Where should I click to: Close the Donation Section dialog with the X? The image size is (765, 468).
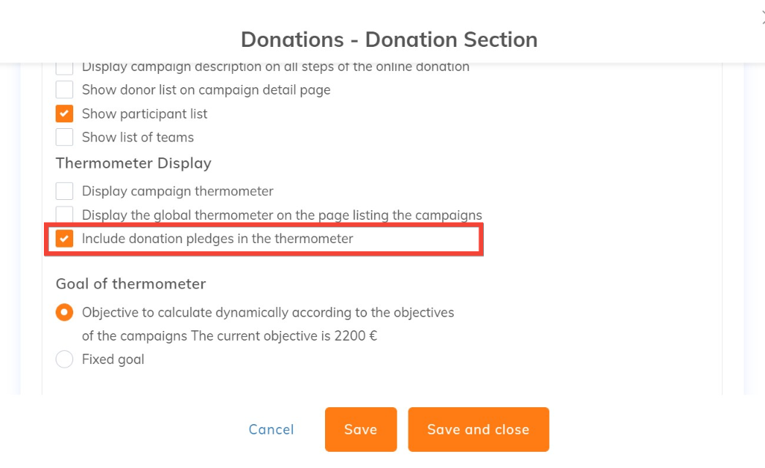point(762,21)
